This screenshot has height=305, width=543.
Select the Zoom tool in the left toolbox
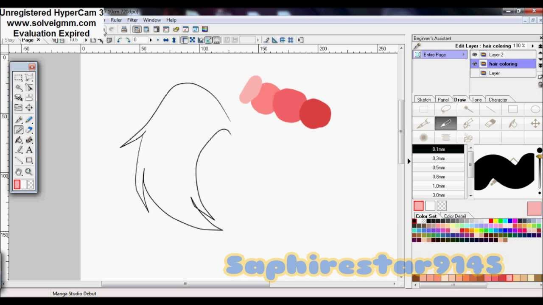pyautogui.click(x=28, y=172)
